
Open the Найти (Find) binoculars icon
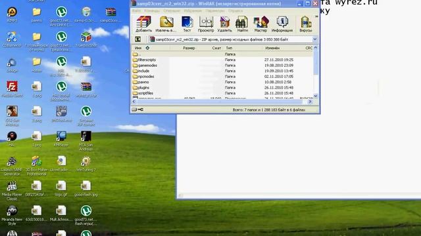(x=242, y=24)
